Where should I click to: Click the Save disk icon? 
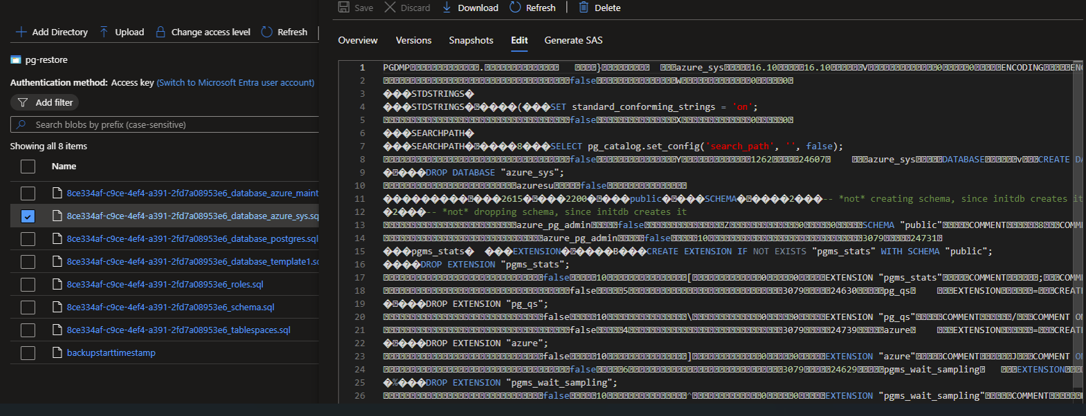click(344, 7)
